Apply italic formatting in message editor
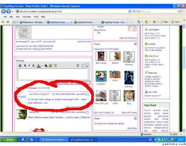Viewport: 186px width, 146px height. [x=29, y=66]
